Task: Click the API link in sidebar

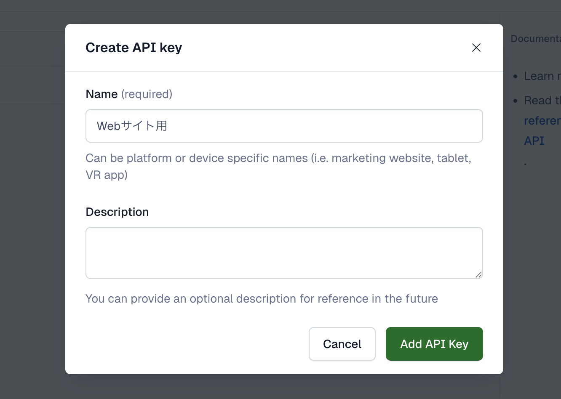Action: pyautogui.click(x=534, y=141)
